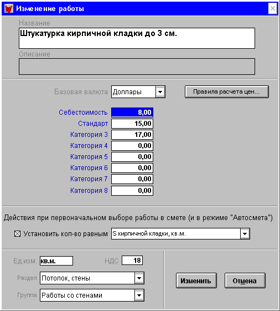Select the Категория 3 price field
This screenshot has width=280, height=311.
tap(132, 135)
